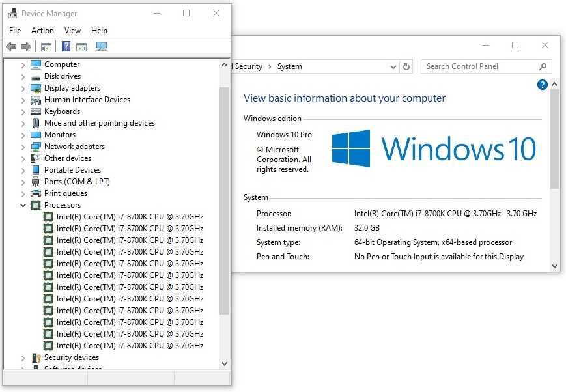The image size is (566, 392).
Task: Collapse the Processors node
Action: [x=23, y=205]
